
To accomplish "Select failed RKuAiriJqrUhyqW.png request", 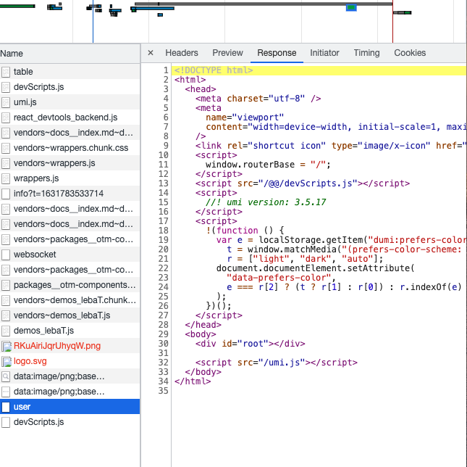I will (x=70, y=346).
